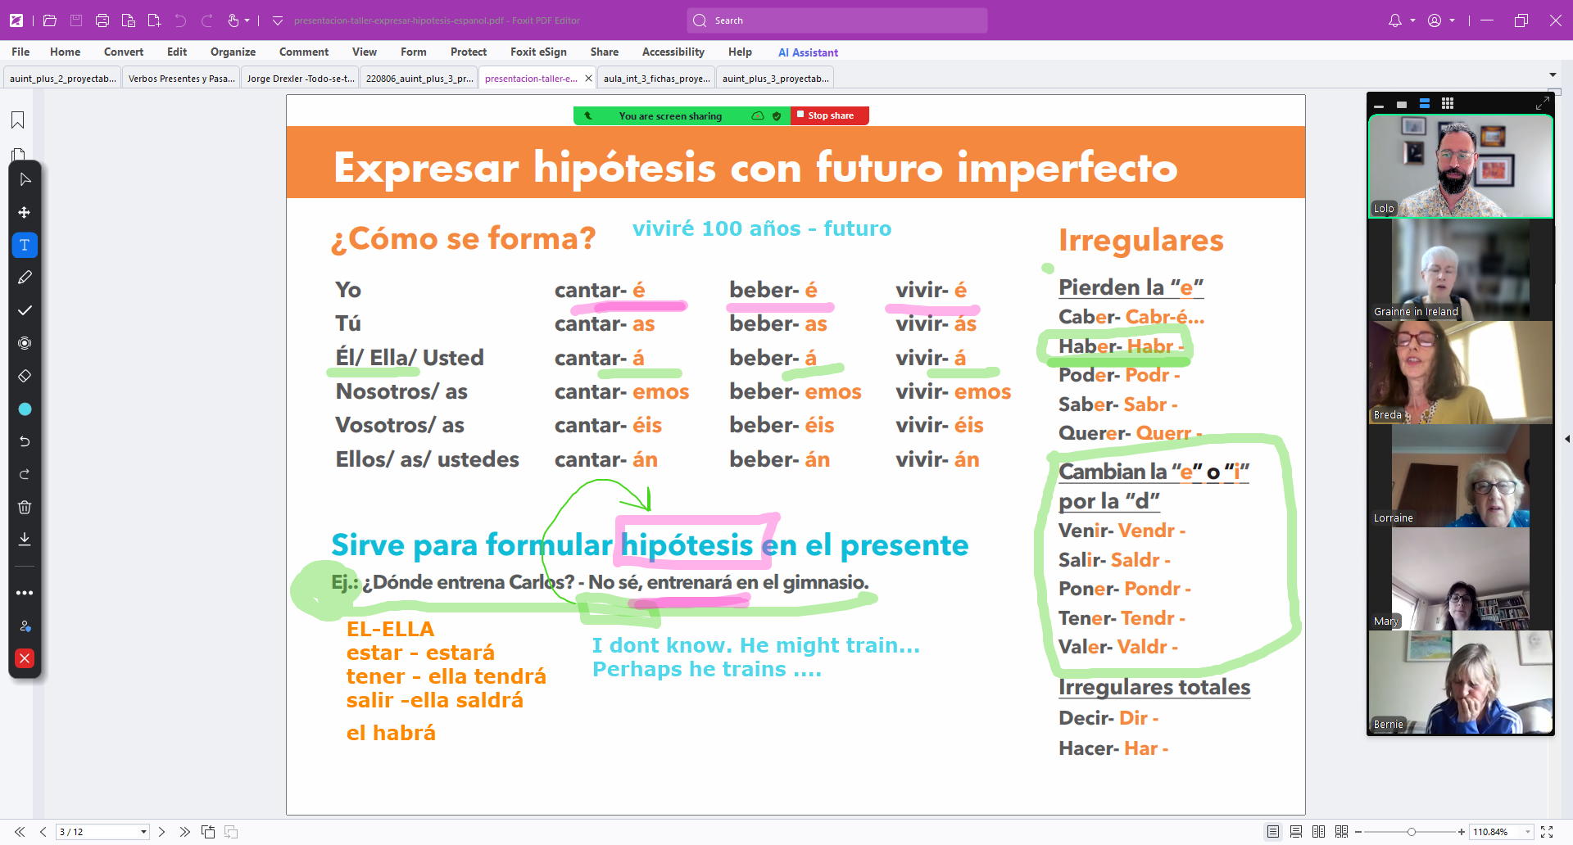Click the Stop share button
This screenshot has width=1573, height=845.
click(x=830, y=115)
